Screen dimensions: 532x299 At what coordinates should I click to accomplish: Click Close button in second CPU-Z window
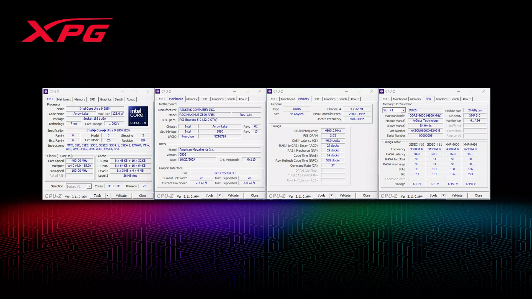(254, 195)
